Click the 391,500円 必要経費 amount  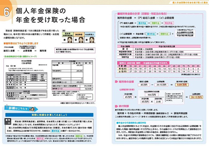[x=88, y=86]
